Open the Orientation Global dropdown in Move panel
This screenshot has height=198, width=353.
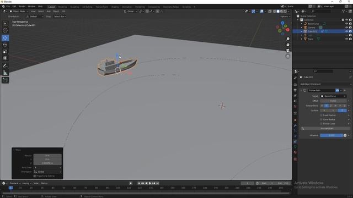(47, 172)
